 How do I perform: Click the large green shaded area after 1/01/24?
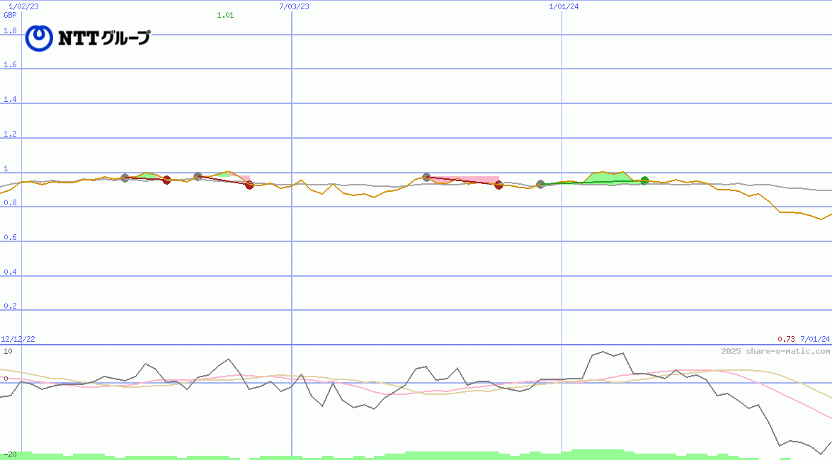(x=605, y=177)
